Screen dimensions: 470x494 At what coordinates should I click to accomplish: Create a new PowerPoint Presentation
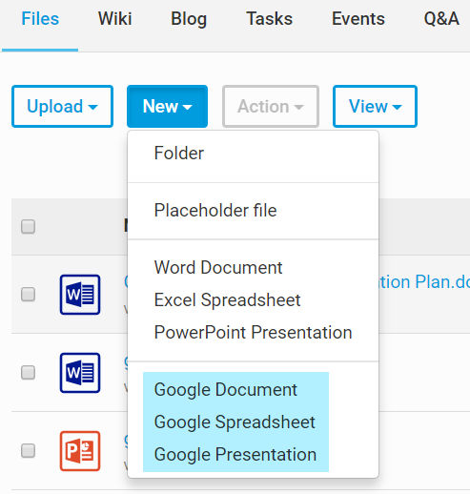pyautogui.click(x=253, y=332)
